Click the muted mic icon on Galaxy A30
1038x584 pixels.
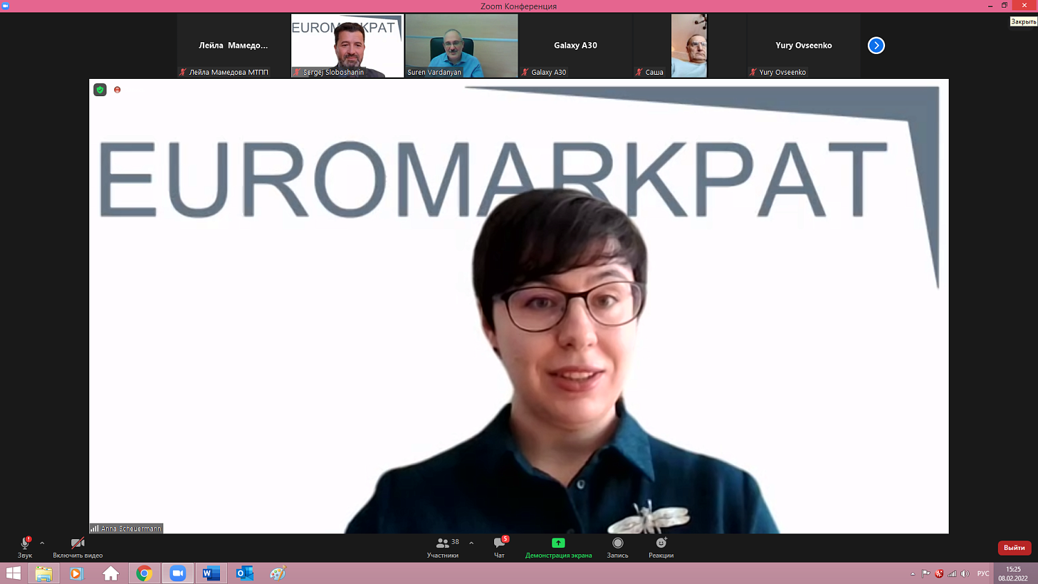tap(525, 72)
